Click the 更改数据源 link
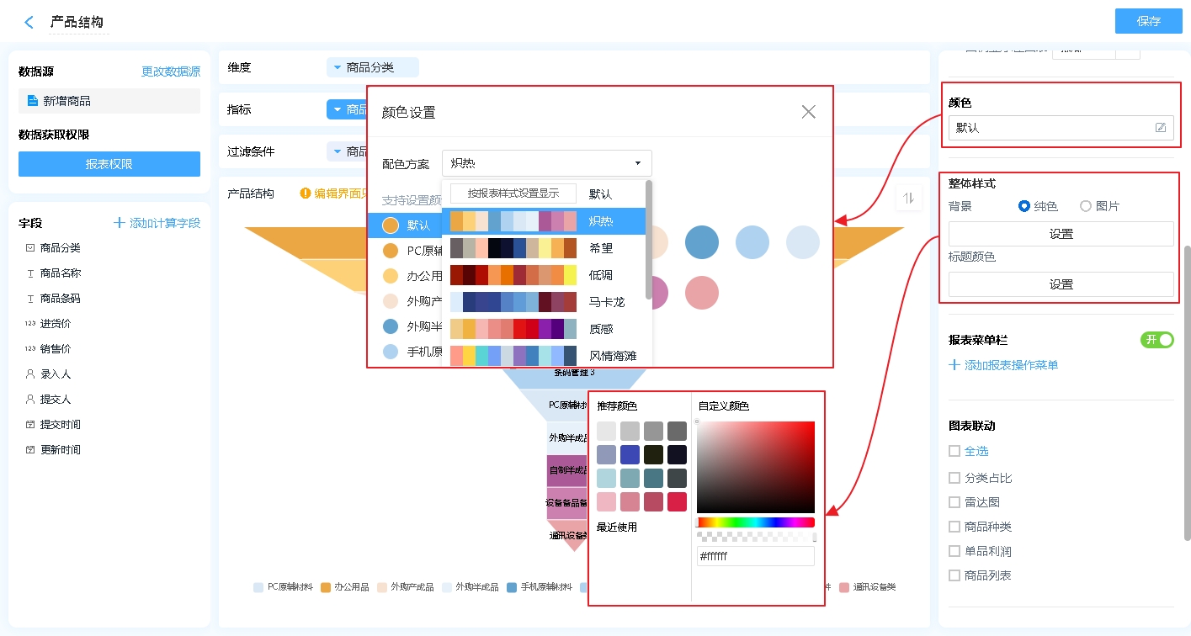The width and height of the screenshot is (1191, 636). click(171, 72)
